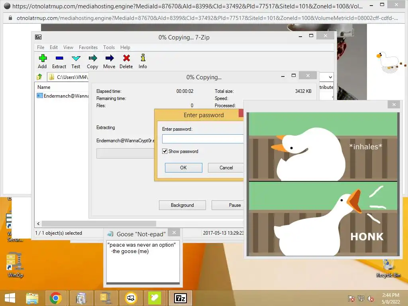Click the Pause button in copying dialog
Screen dimensions: 408x306
[228, 205]
